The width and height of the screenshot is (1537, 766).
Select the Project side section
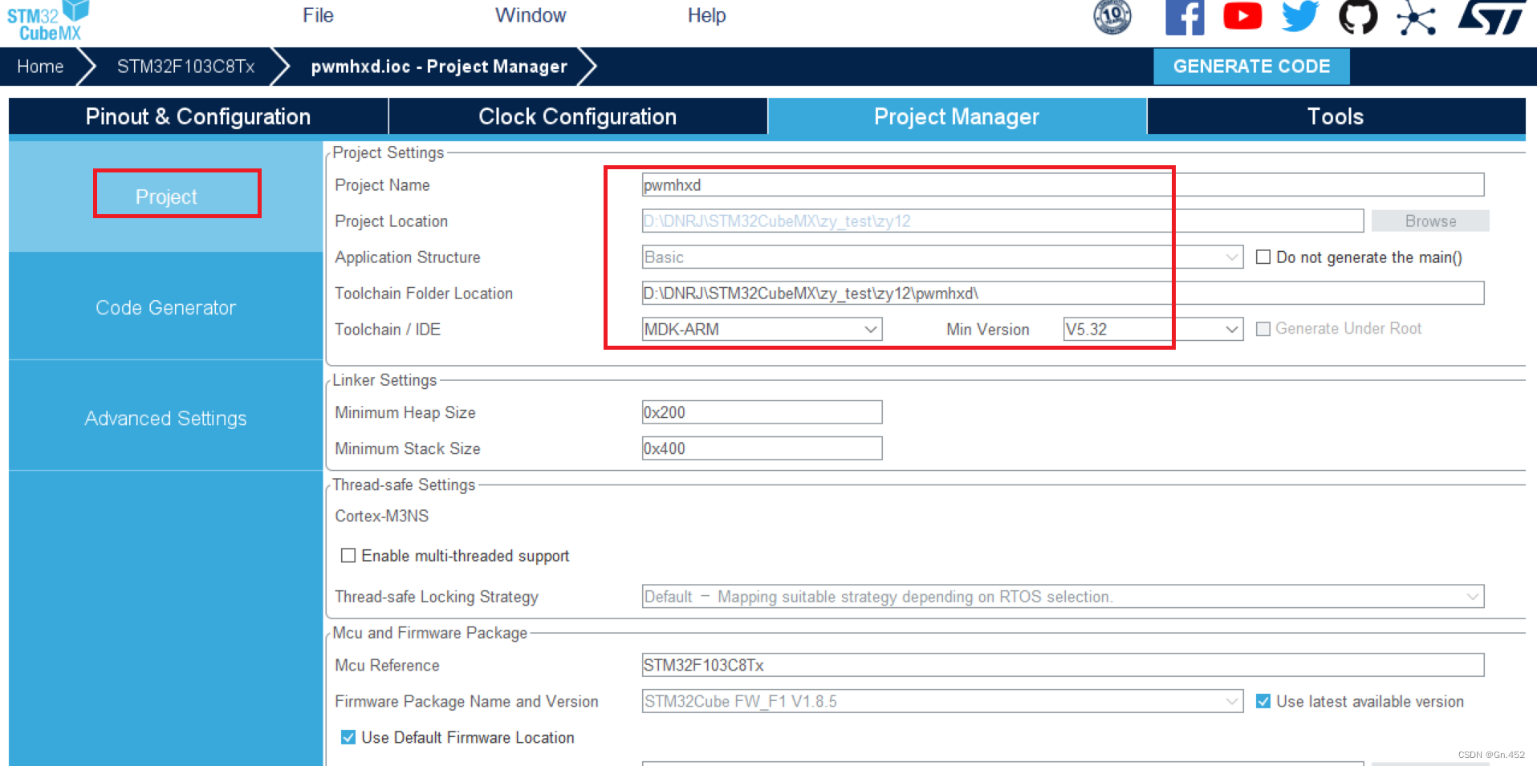(165, 197)
